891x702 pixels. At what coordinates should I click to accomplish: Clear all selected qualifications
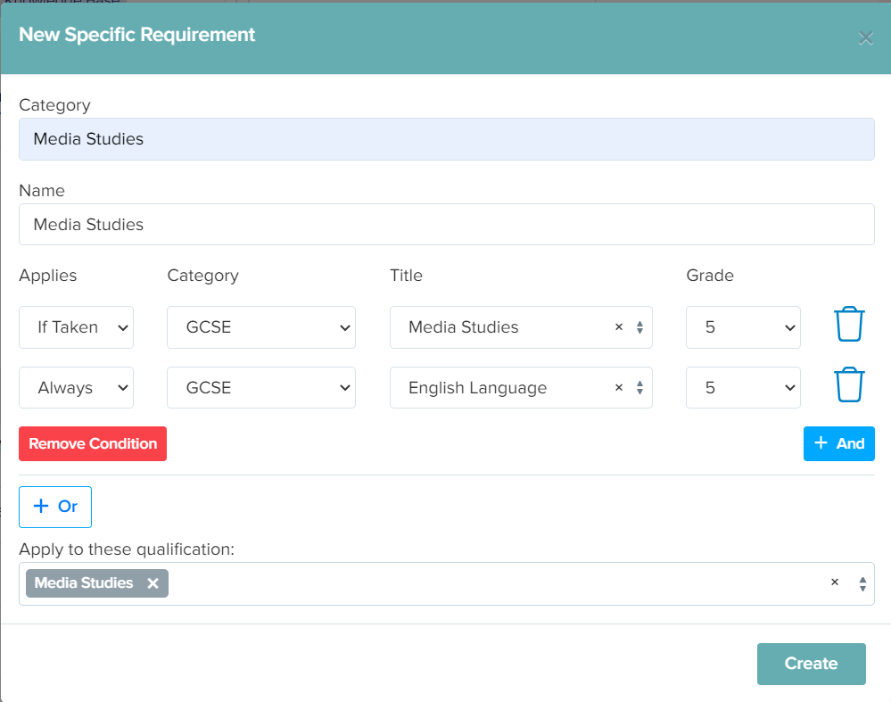coord(835,582)
